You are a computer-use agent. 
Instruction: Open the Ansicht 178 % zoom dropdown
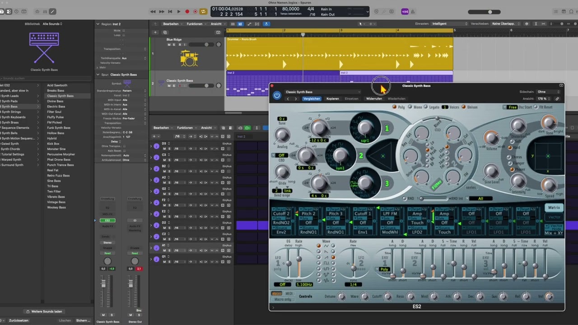(543, 98)
